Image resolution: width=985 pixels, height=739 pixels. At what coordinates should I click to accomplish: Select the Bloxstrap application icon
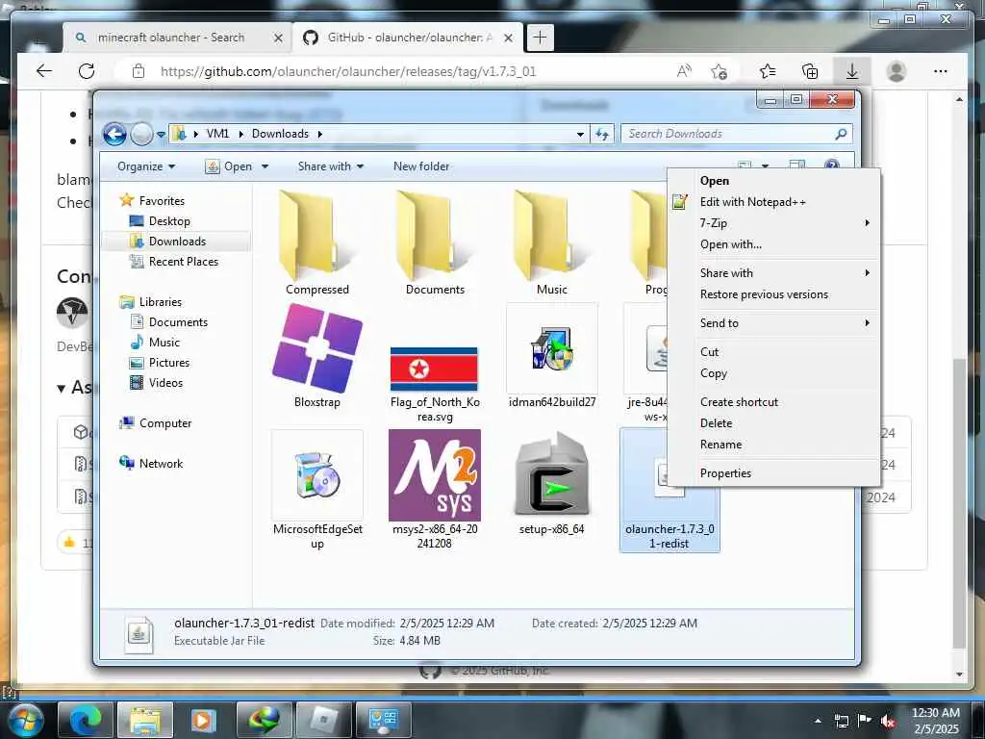(317, 348)
